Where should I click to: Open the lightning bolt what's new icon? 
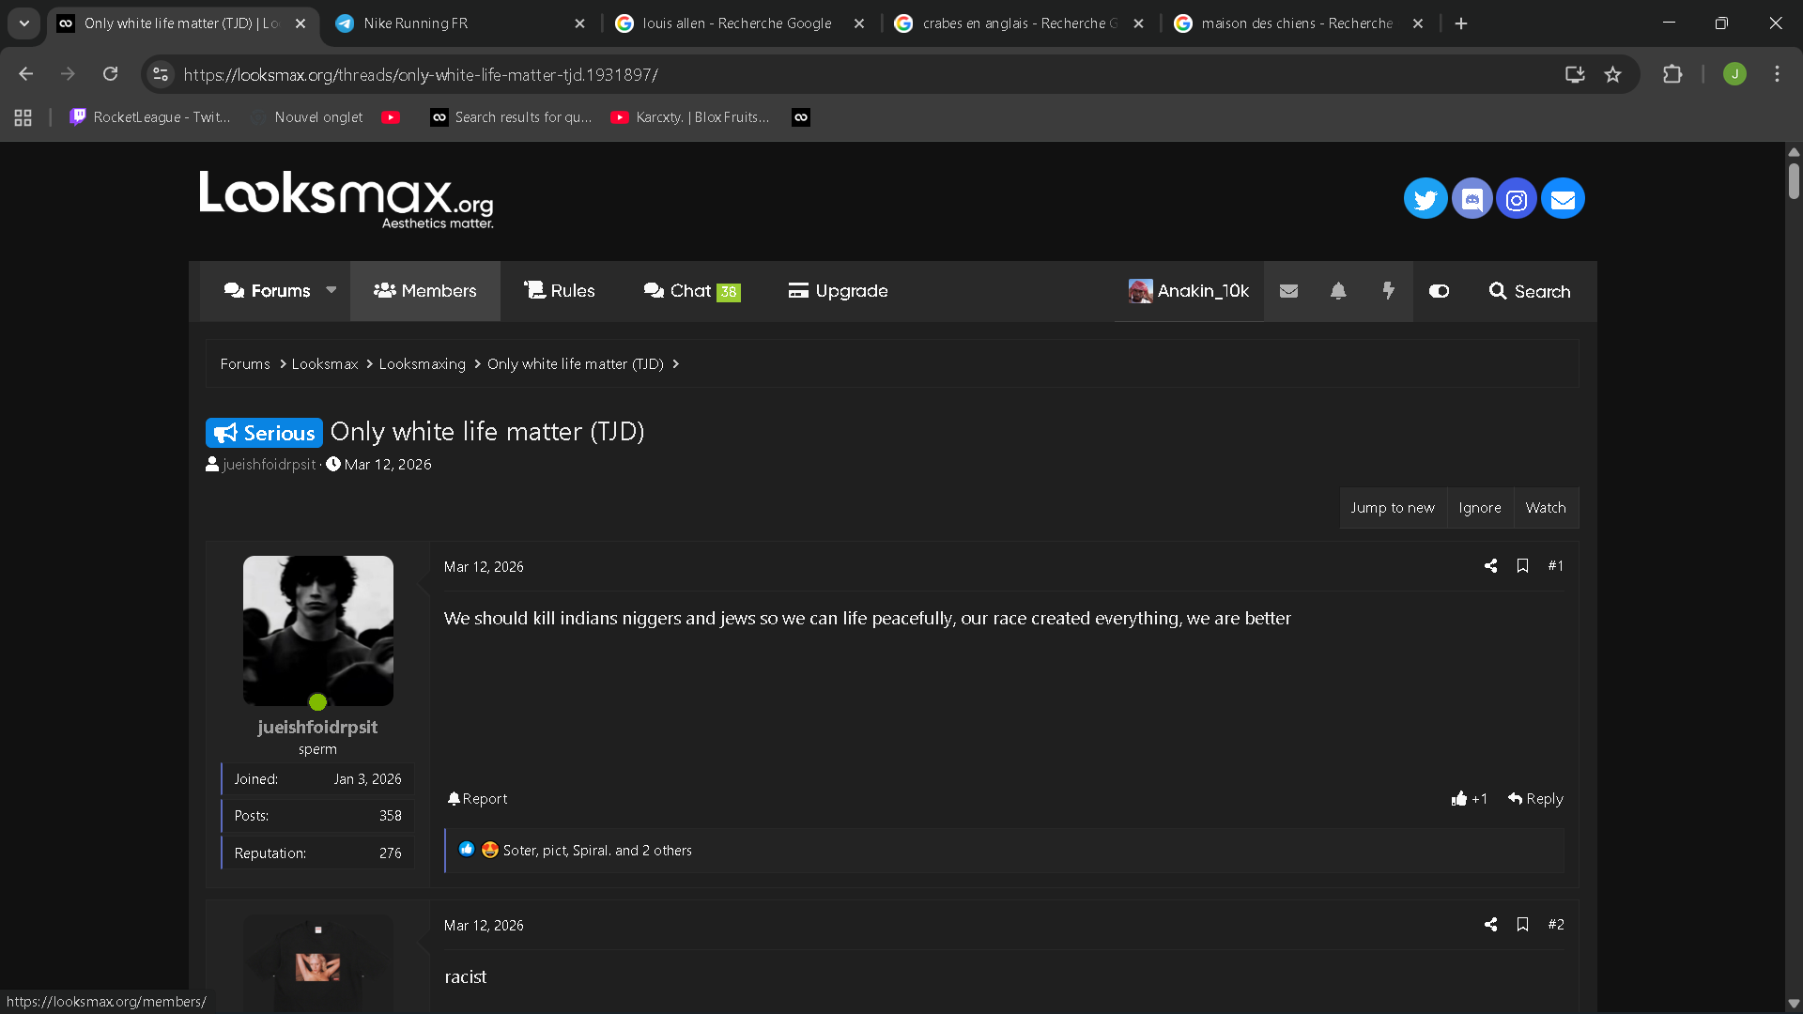click(x=1388, y=291)
